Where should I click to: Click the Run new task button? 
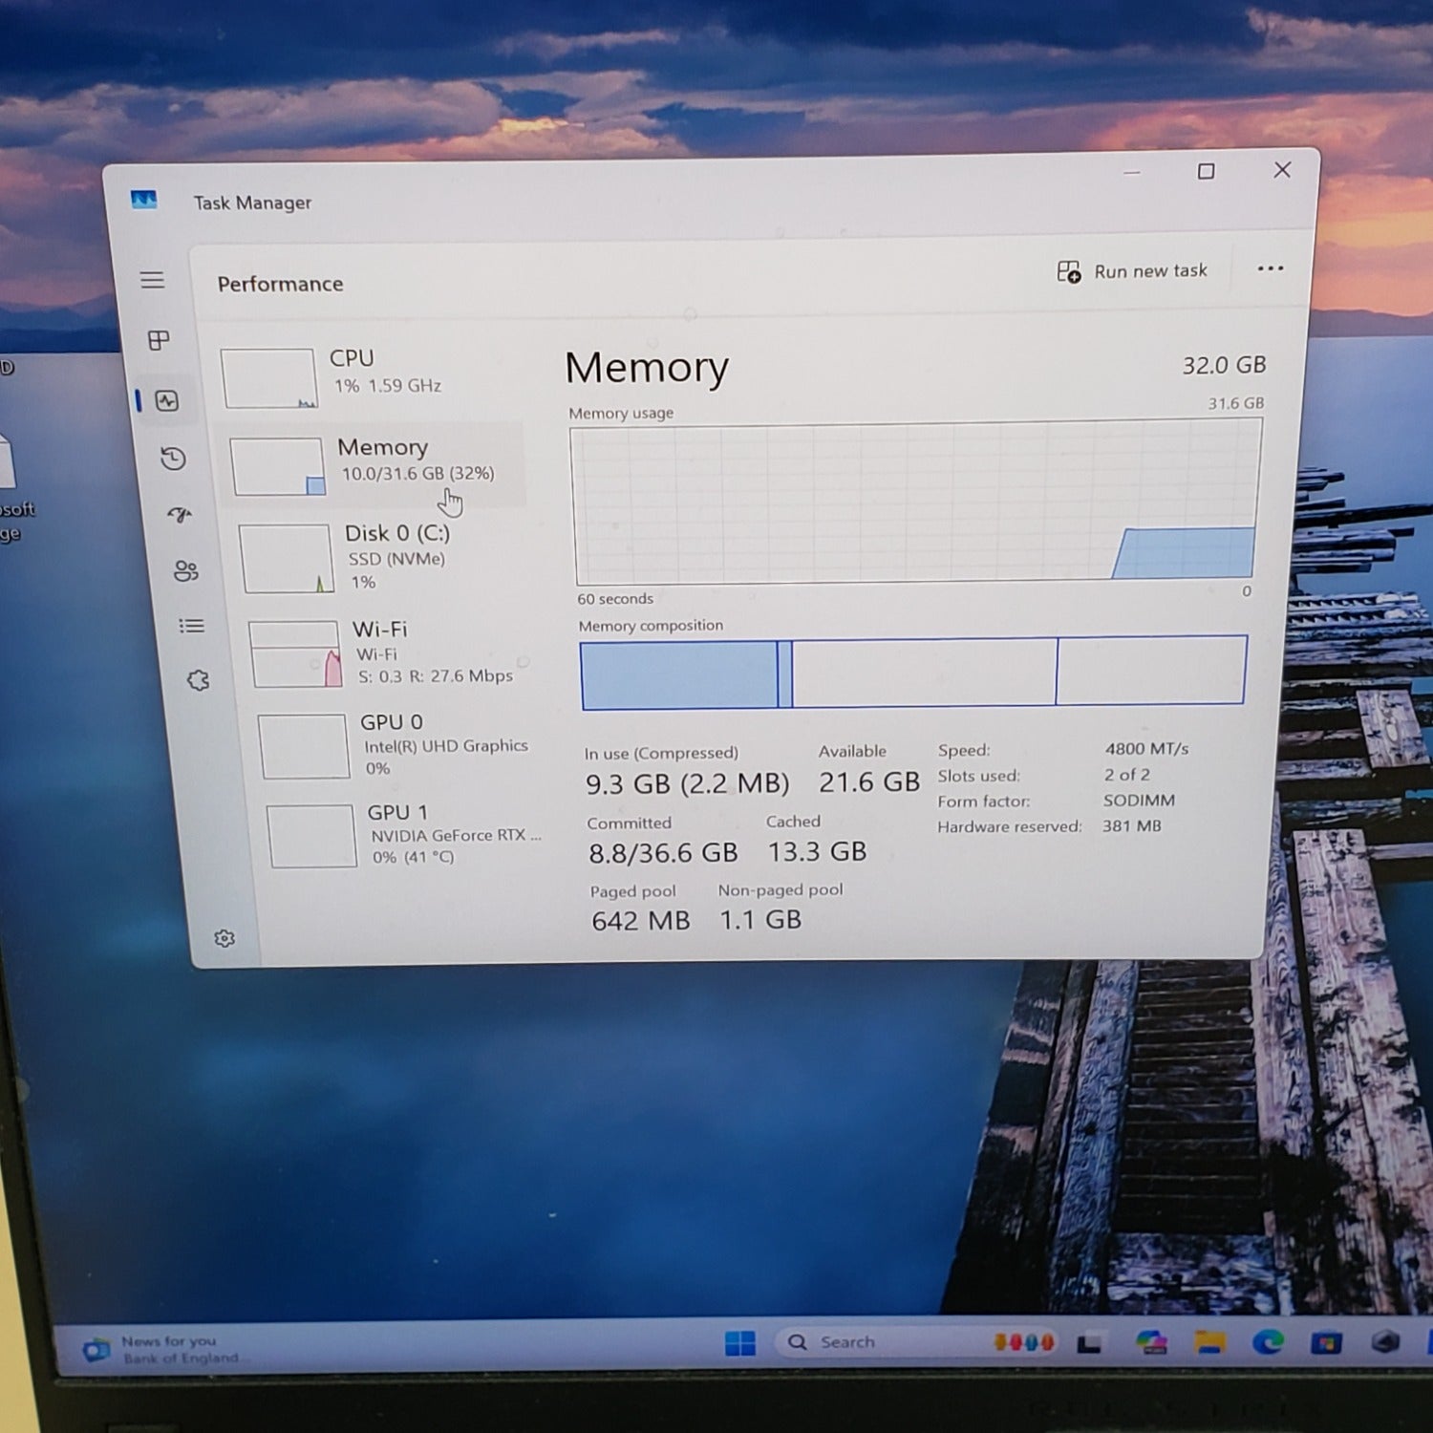pos(1132,271)
